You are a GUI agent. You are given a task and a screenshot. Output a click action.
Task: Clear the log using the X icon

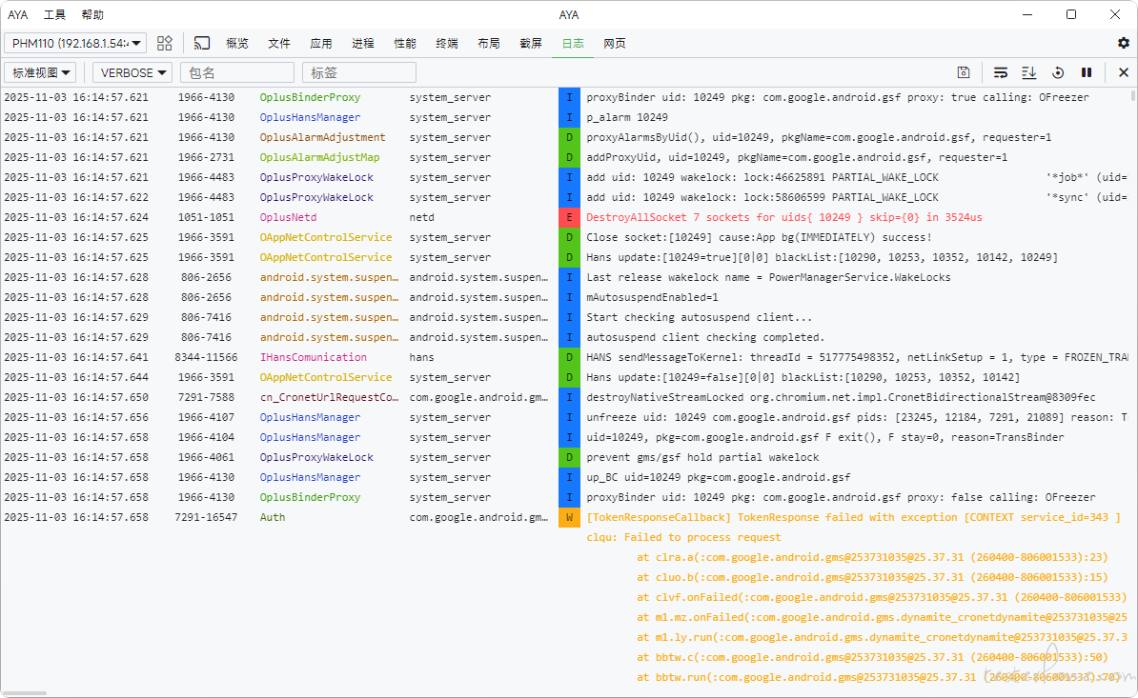(x=1123, y=72)
